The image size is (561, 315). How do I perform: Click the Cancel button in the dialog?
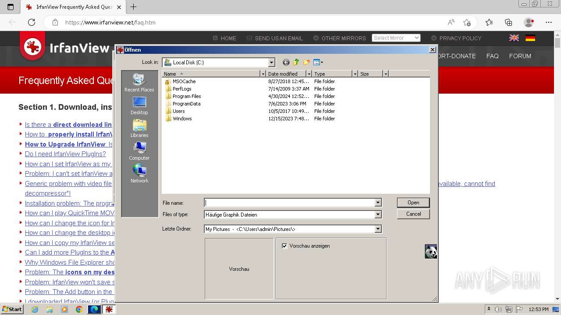[413, 214]
